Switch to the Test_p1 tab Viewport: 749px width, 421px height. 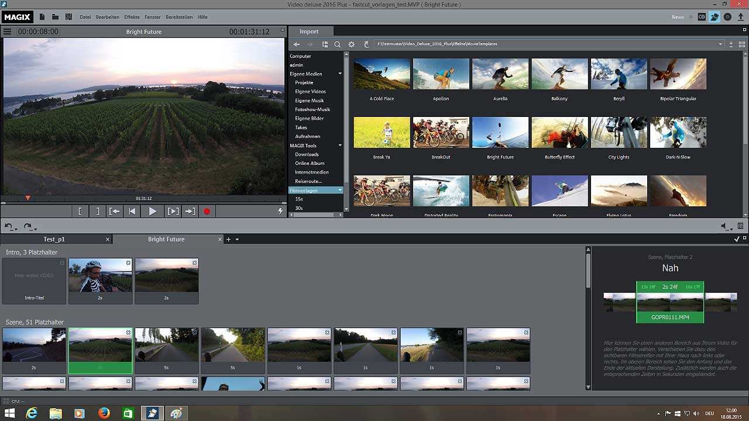tap(54, 239)
